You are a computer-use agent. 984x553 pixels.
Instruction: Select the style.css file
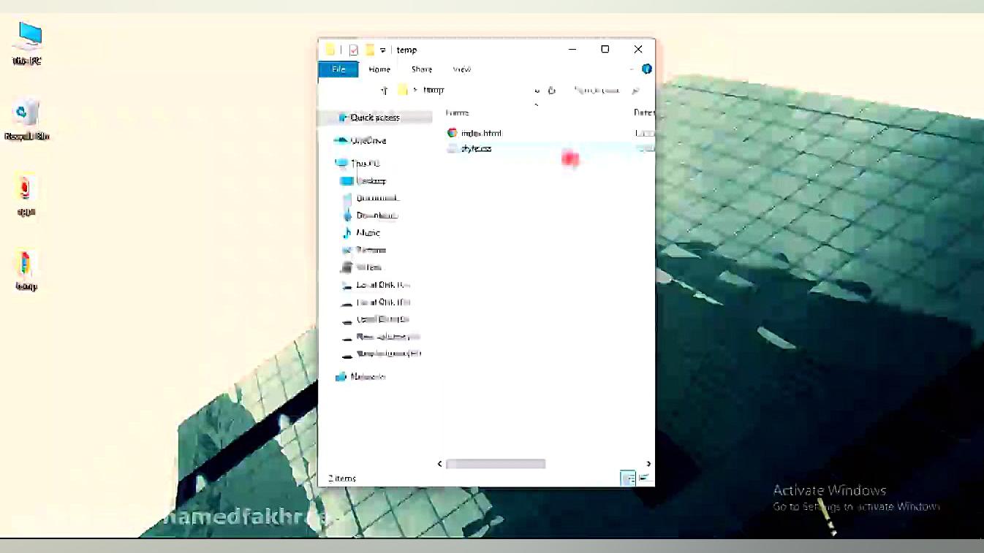(x=476, y=148)
